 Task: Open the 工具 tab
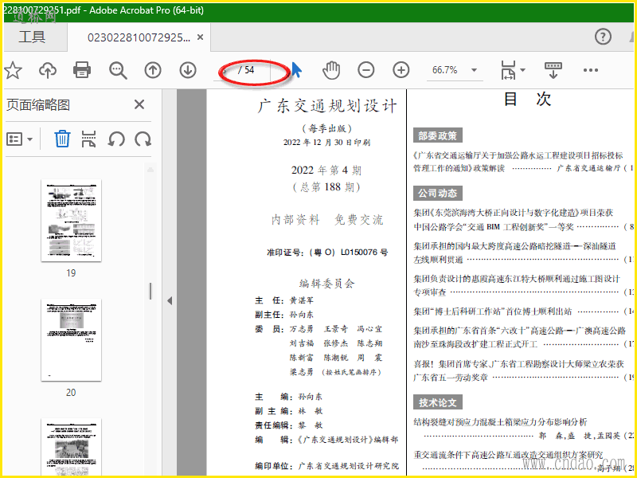[32, 37]
